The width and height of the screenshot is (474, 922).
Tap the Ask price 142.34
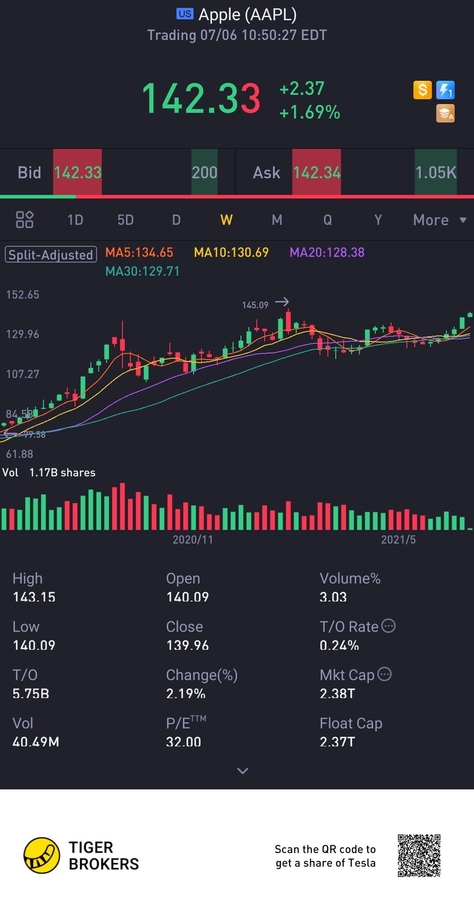(316, 173)
